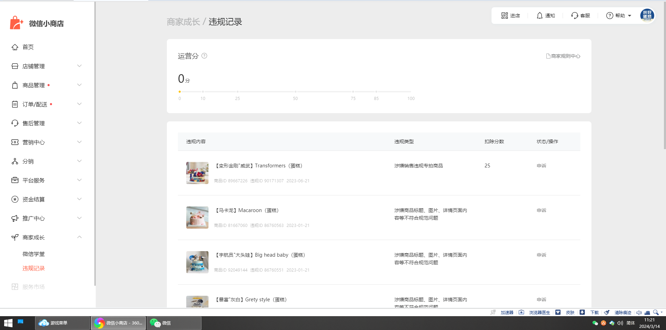Viewport: 666px width, 330px height.
Task: Click the question mark beside 运营分
Action: 204,56
